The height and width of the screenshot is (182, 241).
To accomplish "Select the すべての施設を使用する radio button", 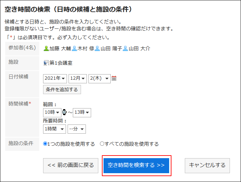I will [x=102, y=144].
